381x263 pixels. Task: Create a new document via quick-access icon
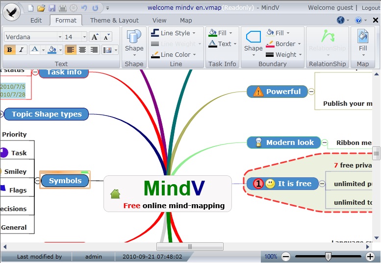click(x=30, y=8)
